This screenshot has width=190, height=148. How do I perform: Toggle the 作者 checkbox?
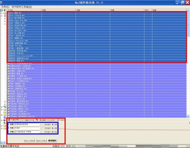[x=9, y=128]
